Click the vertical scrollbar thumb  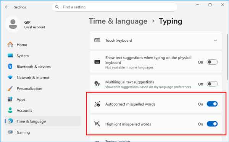click(x=228, y=57)
